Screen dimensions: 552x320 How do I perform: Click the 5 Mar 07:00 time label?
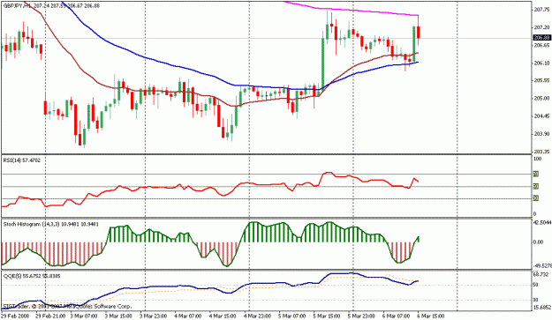pyautogui.click(x=291, y=316)
